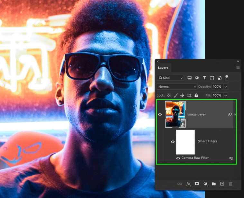Open the Kind filter type dropdown

[170, 78]
